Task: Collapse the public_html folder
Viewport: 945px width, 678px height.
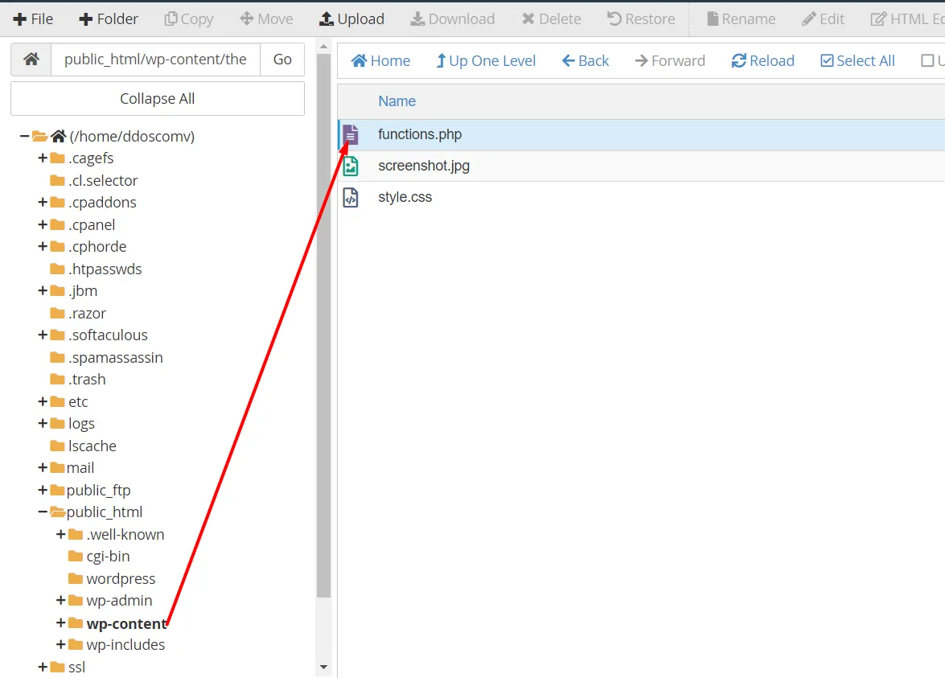Action: coord(42,512)
